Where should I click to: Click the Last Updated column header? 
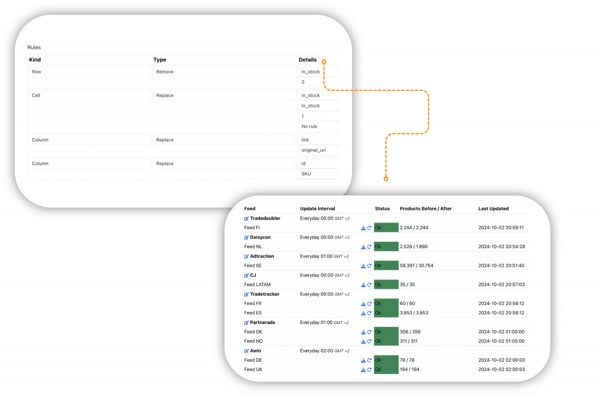click(x=493, y=209)
